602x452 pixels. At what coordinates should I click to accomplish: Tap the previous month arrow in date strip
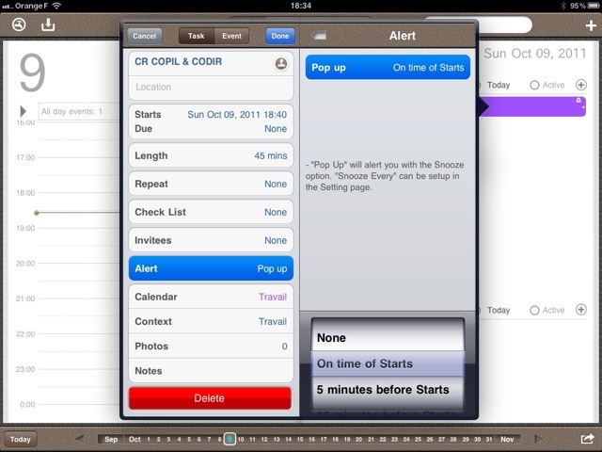point(80,439)
